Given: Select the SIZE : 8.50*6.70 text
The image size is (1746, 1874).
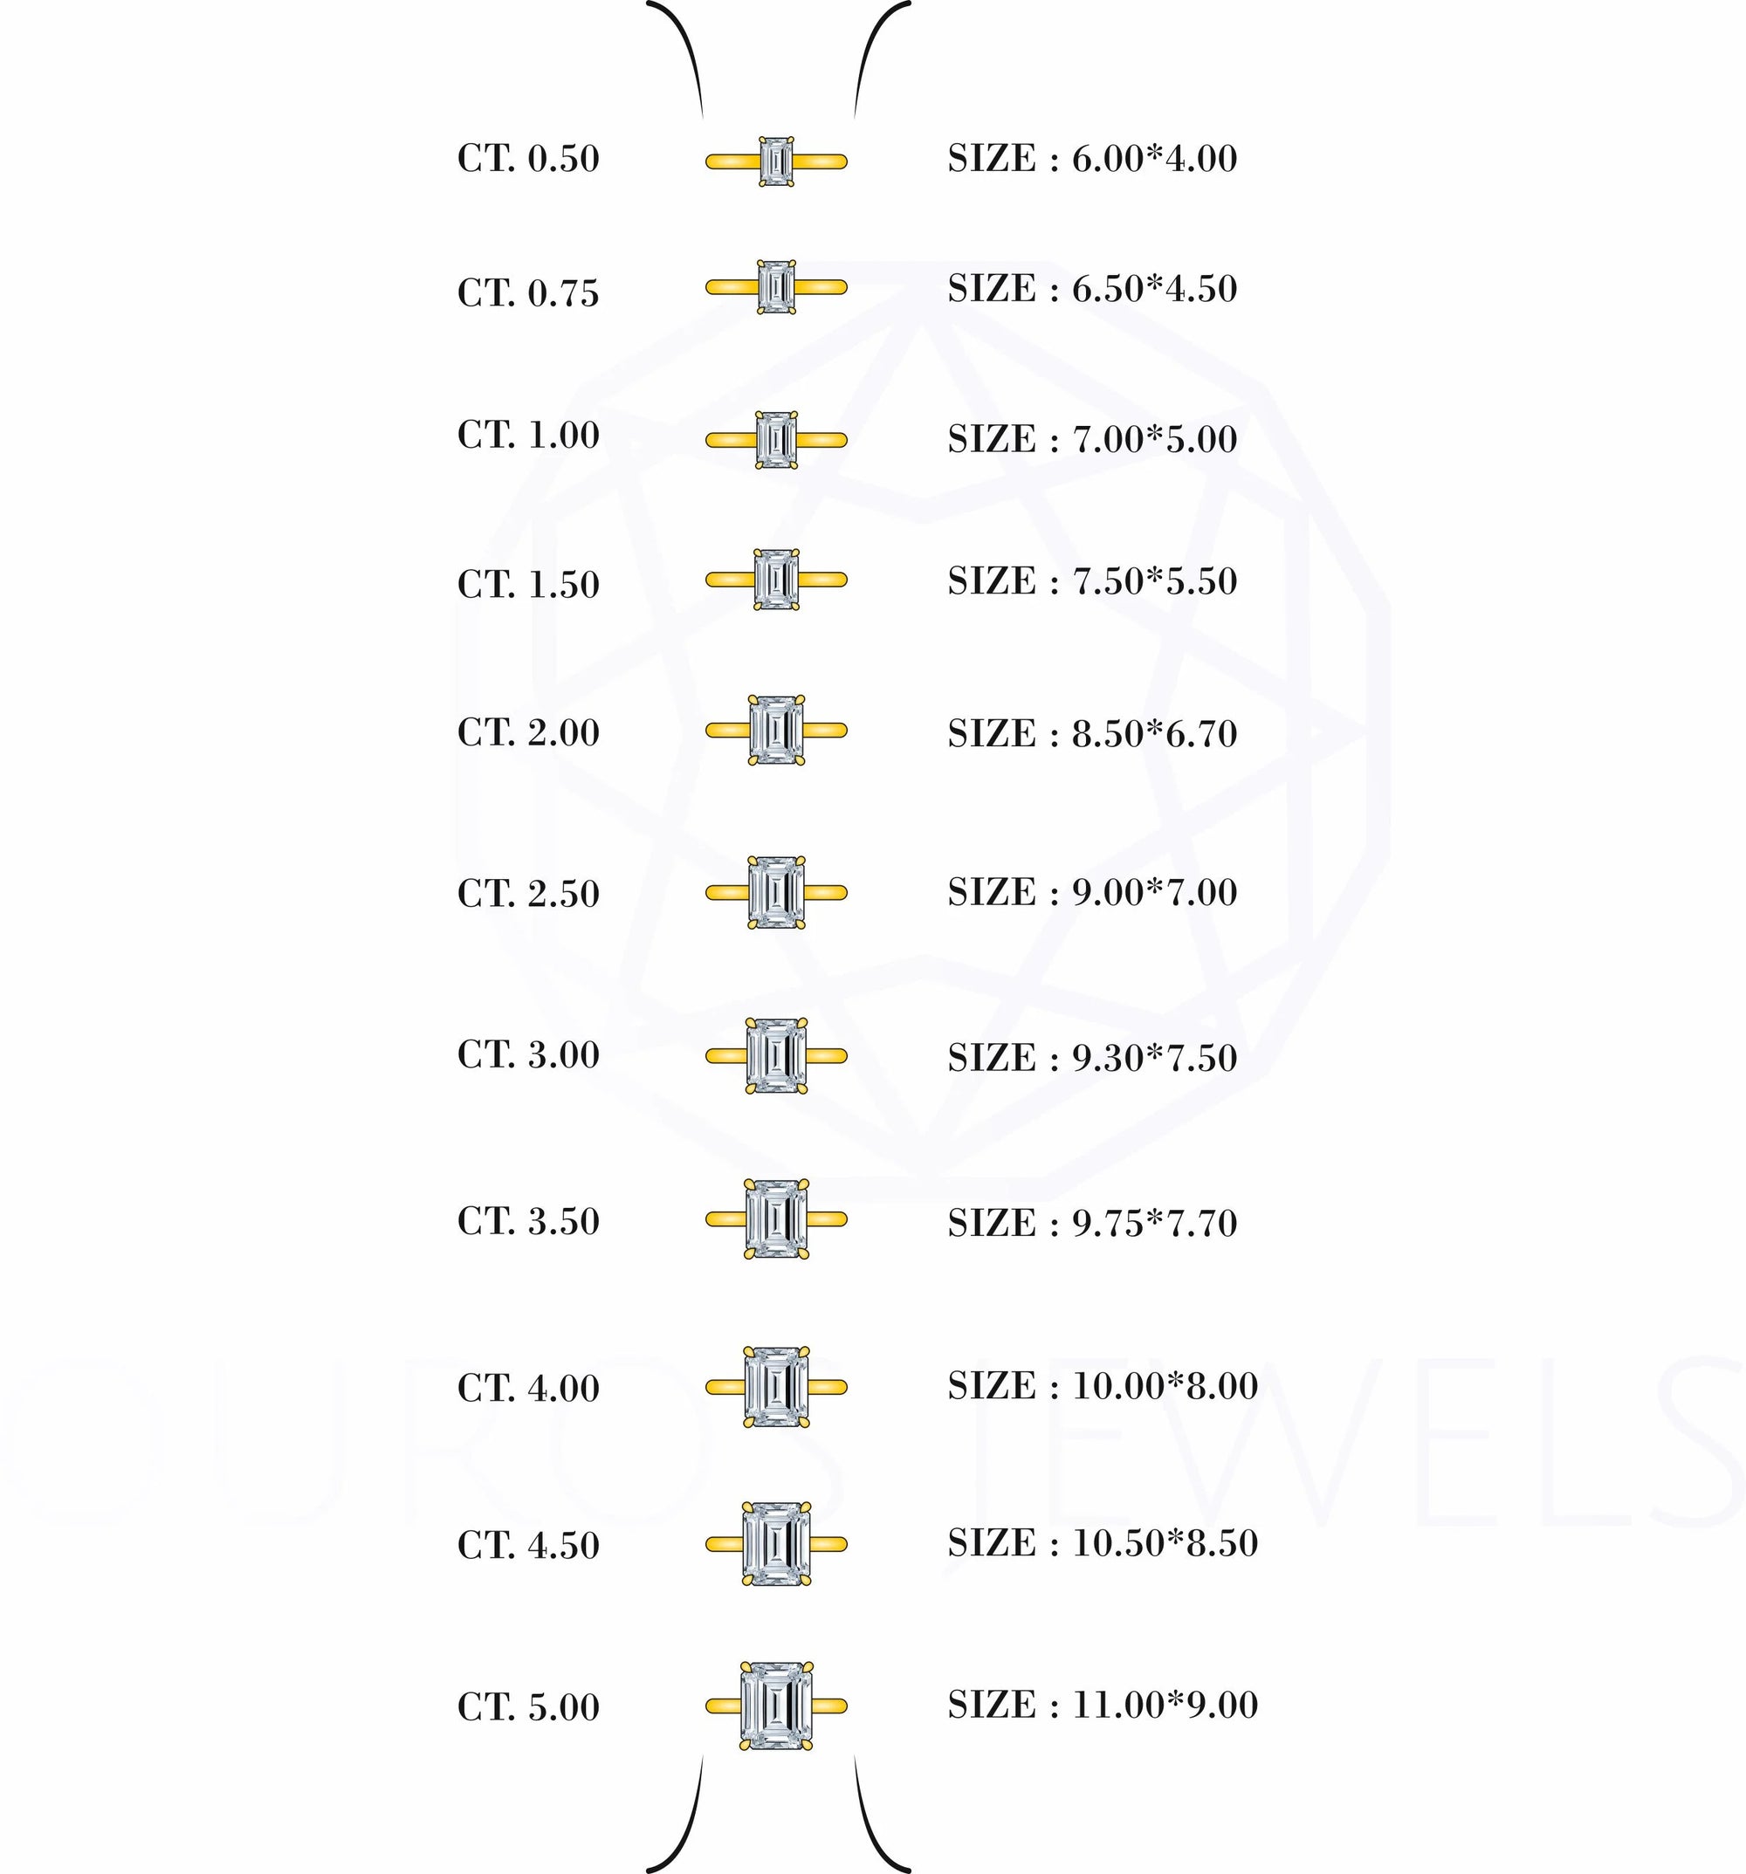Looking at the screenshot, I should (1092, 733).
